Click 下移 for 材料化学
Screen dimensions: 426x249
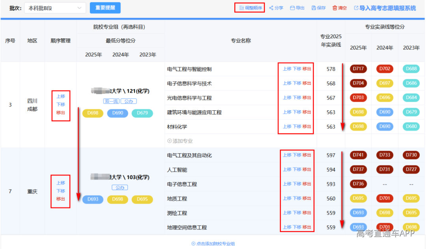point(297,126)
